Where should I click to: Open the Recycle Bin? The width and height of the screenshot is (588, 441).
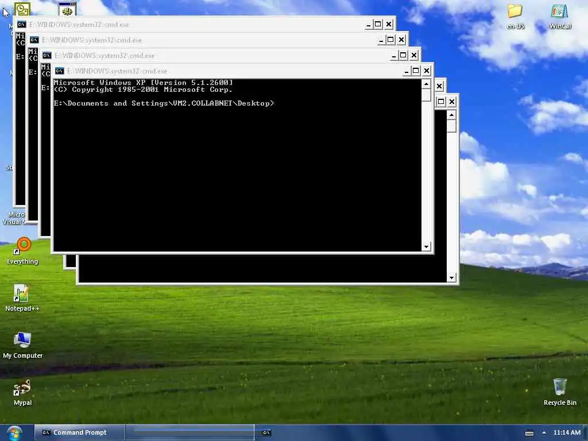click(x=560, y=392)
